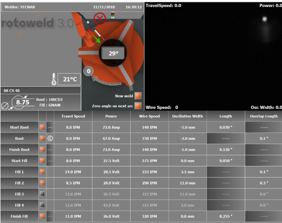The image size is (282, 223).
Task: Select the Finish Fill pass row label
Action: coord(19,217)
